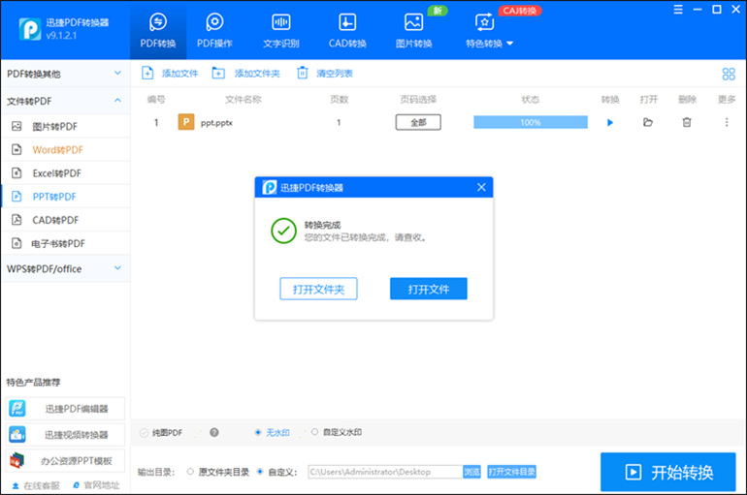The image size is (747, 495).
Task: Click the green checkmark success icon
Action: point(283,231)
